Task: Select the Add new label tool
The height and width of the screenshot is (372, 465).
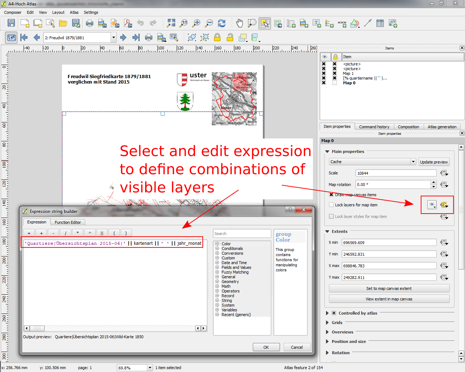Action: click(317, 23)
